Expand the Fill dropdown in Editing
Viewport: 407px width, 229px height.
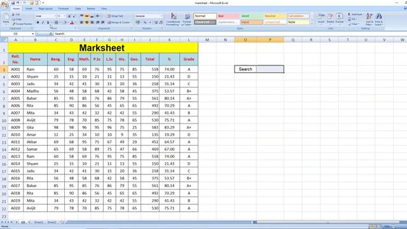click(355, 19)
